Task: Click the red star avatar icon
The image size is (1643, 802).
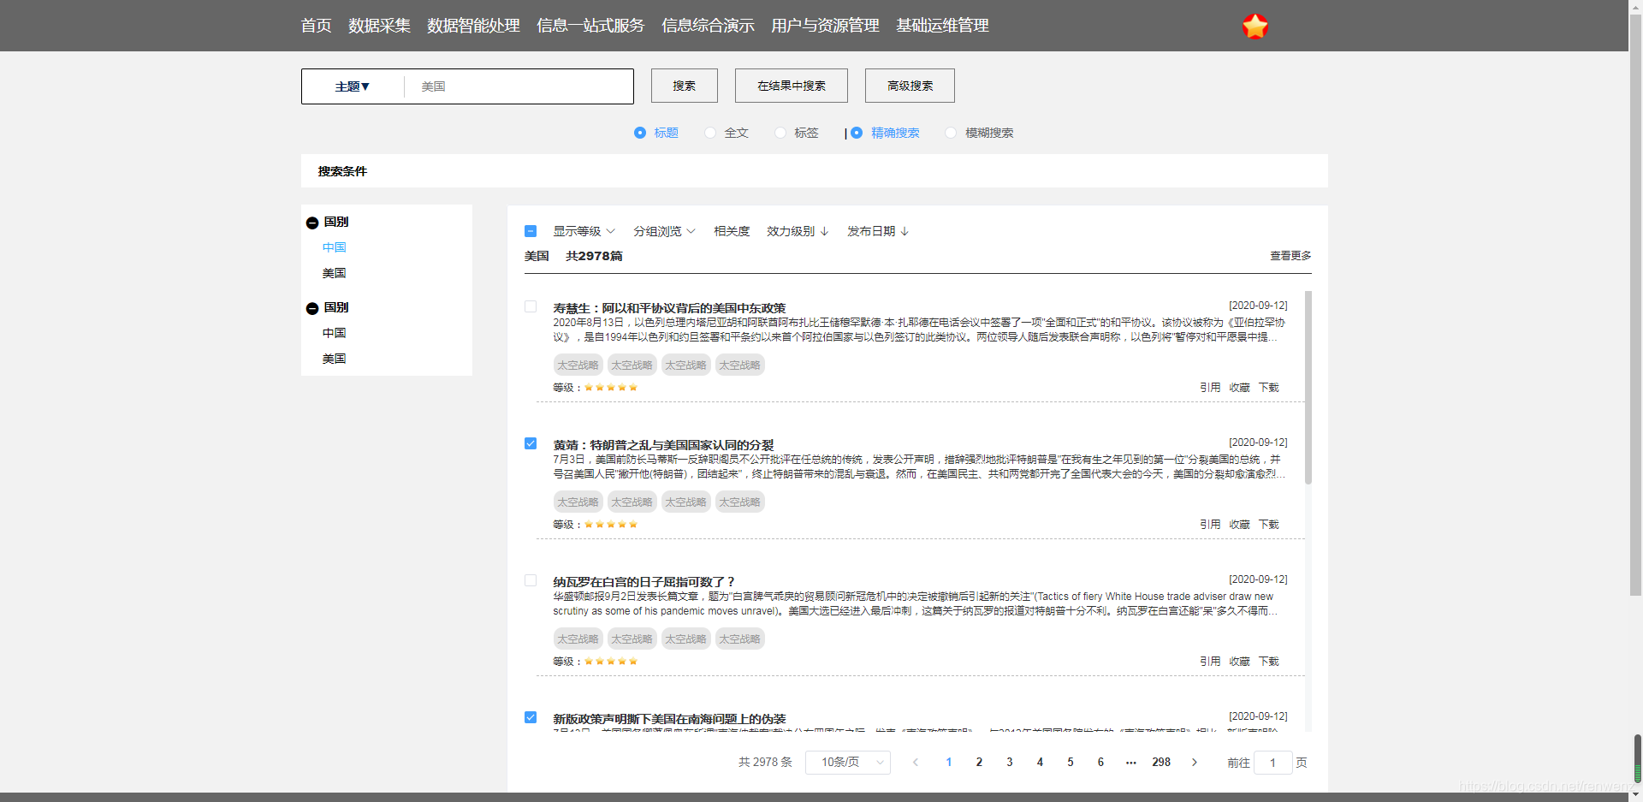Action: coord(1254,27)
